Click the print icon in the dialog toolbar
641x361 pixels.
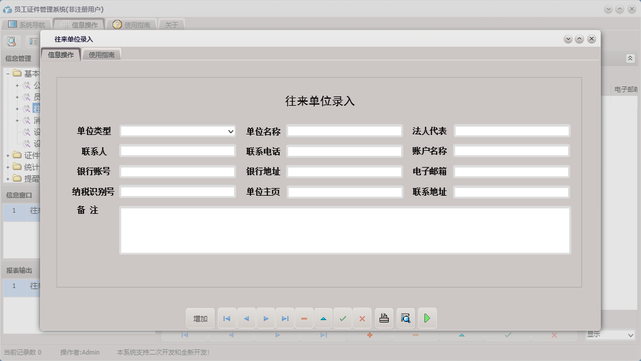coord(384,318)
